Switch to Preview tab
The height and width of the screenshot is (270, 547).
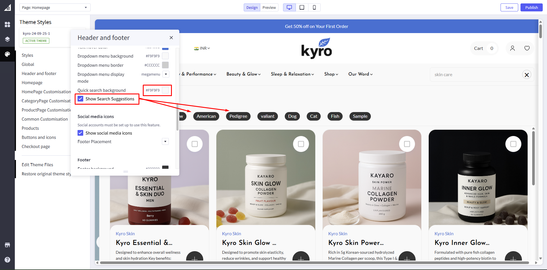click(x=269, y=7)
